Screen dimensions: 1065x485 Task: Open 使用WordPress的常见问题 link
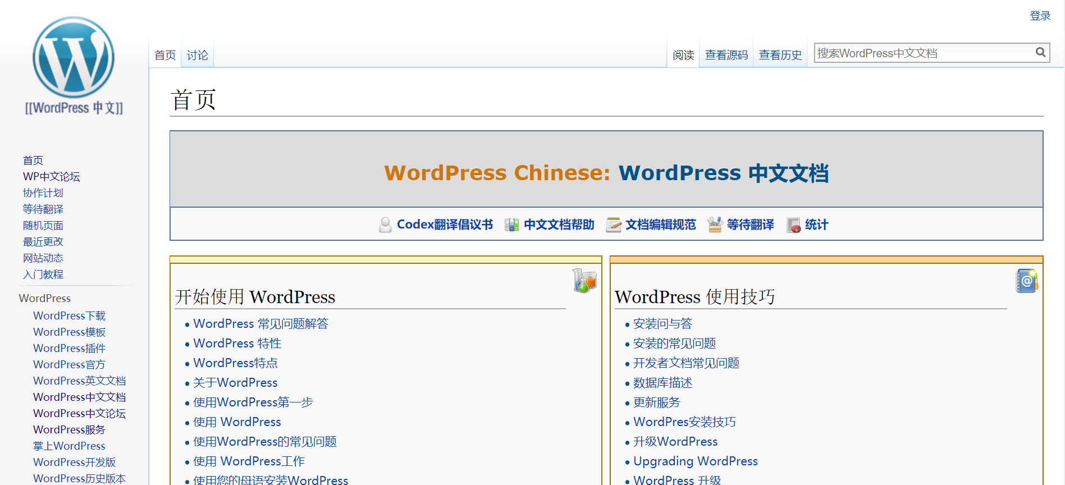click(265, 442)
